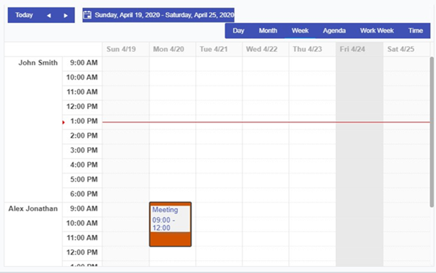Image resolution: width=436 pixels, height=273 pixels.
Task: Click the Sat 4/25 column header
Action: 406,50
